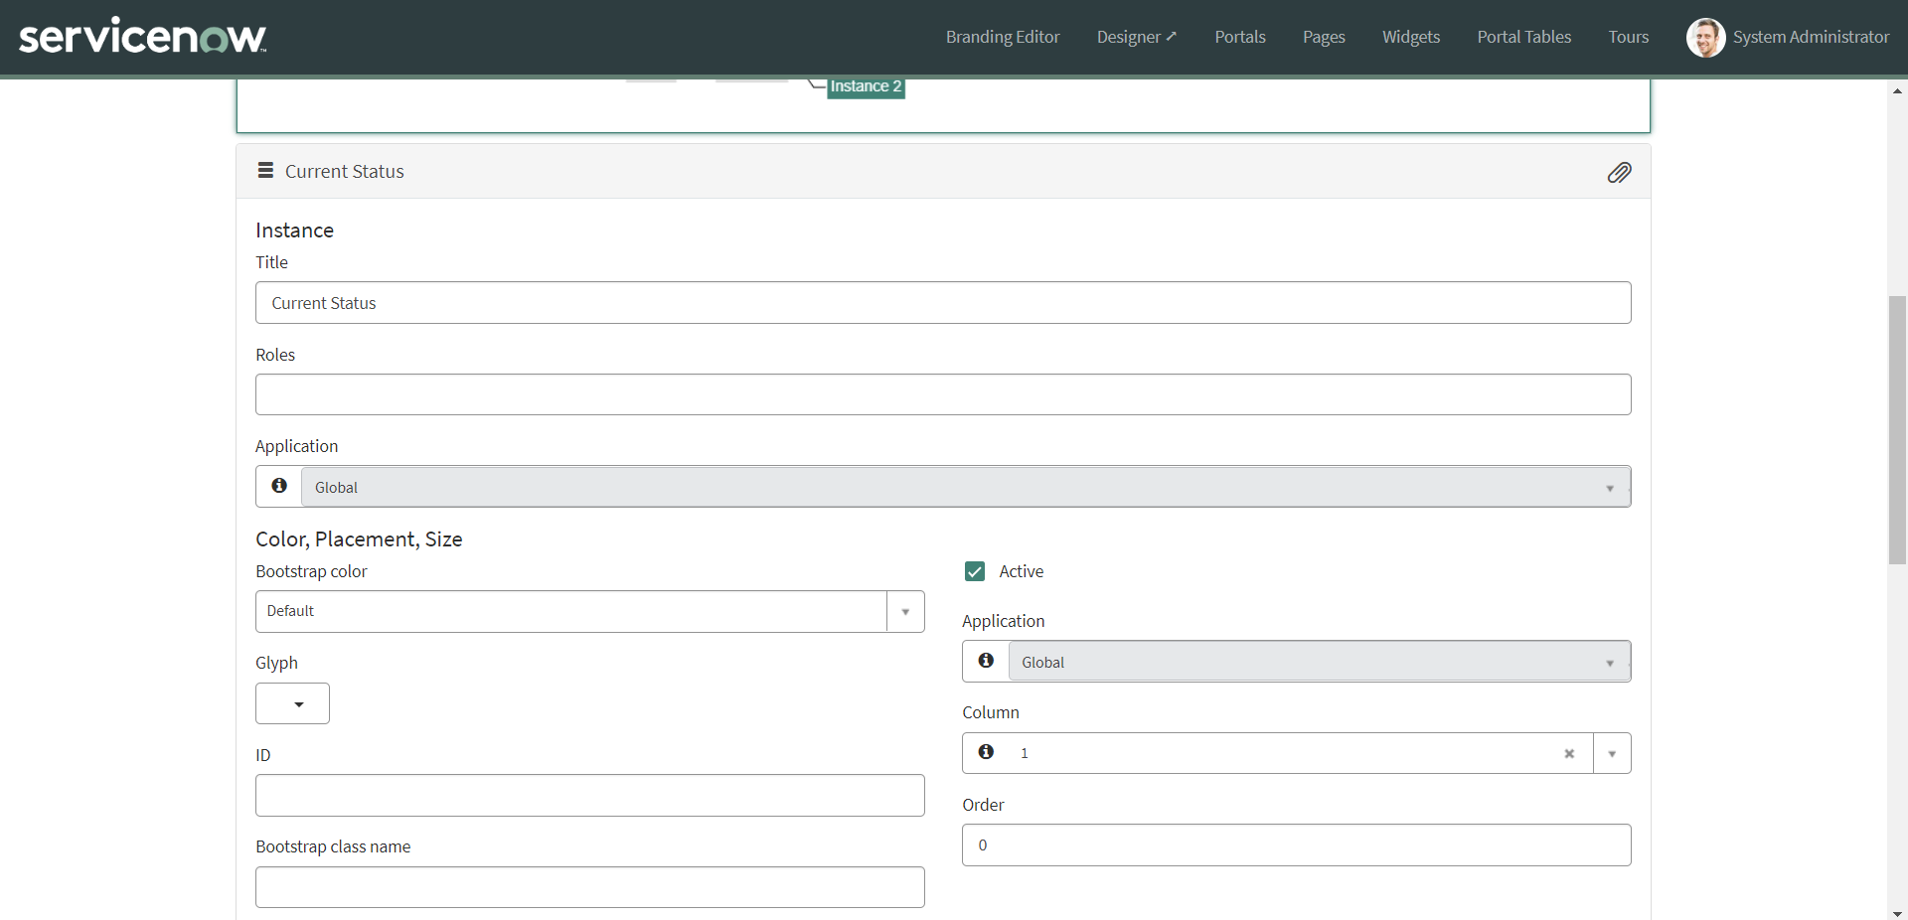Expand the Glyph picker dropdown
This screenshot has width=1908, height=920.
pyautogui.click(x=291, y=703)
